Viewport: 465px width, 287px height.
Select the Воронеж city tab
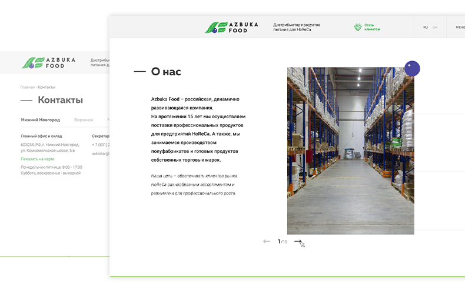84,120
